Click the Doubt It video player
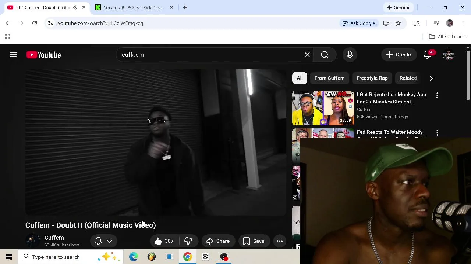 tap(156, 142)
